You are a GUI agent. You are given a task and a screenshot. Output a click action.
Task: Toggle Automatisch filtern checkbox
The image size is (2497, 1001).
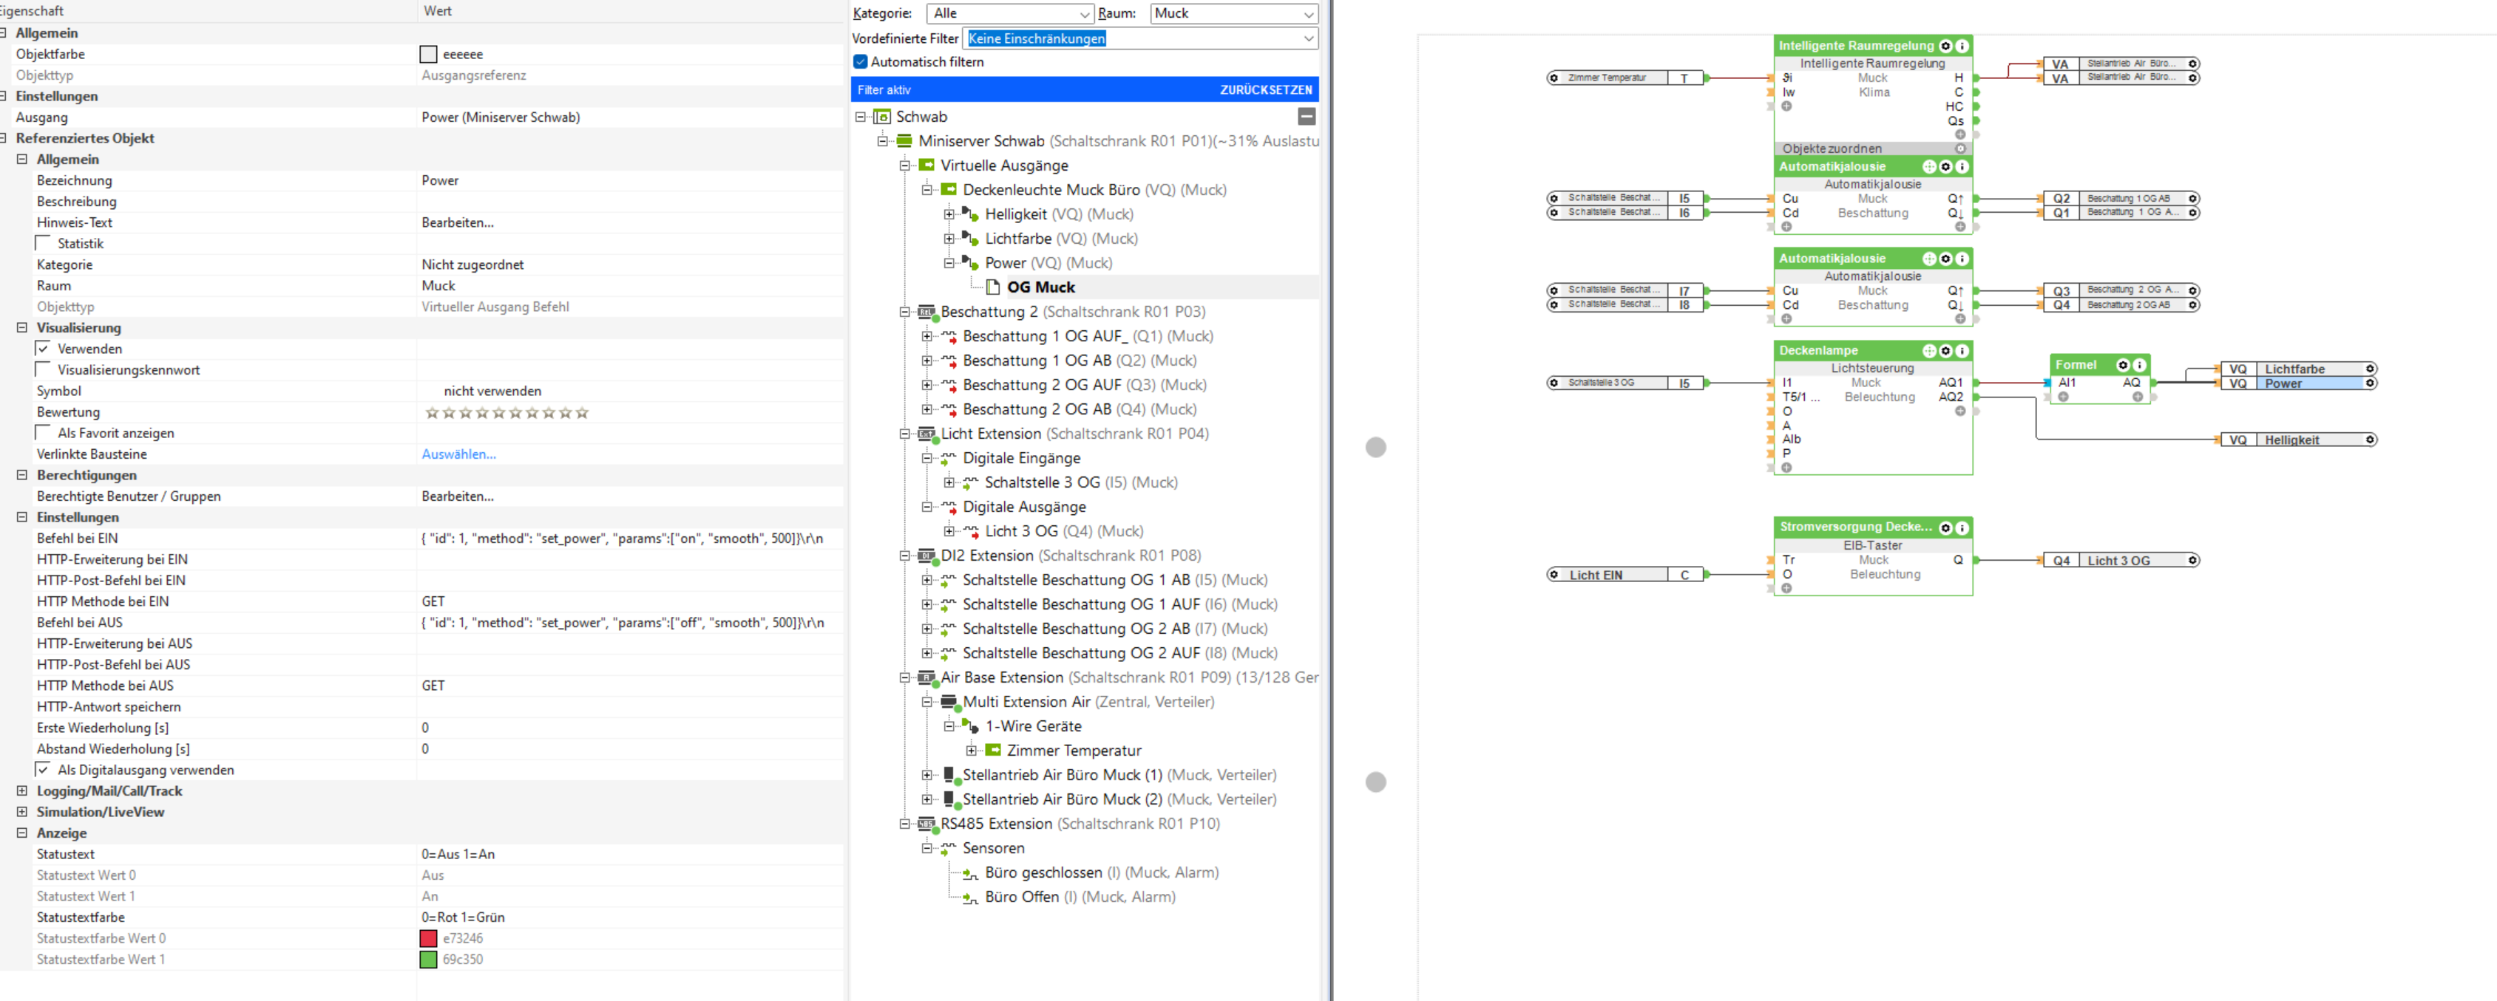(860, 62)
